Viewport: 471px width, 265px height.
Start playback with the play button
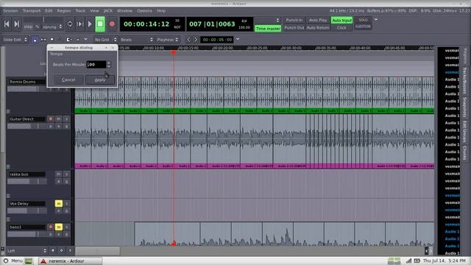coord(90,24)
